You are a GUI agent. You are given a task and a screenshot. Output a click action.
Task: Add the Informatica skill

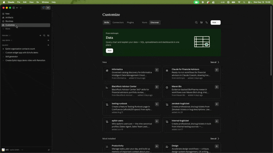(x=157, y=70)
